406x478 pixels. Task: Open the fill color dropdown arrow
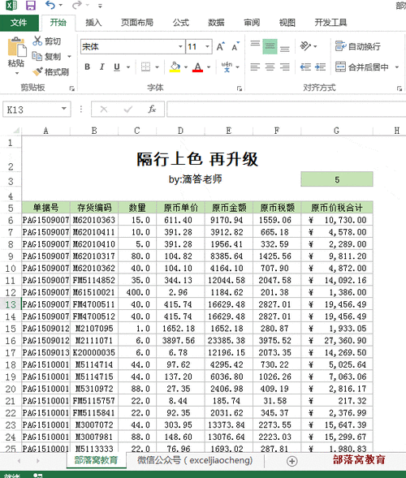185,67
